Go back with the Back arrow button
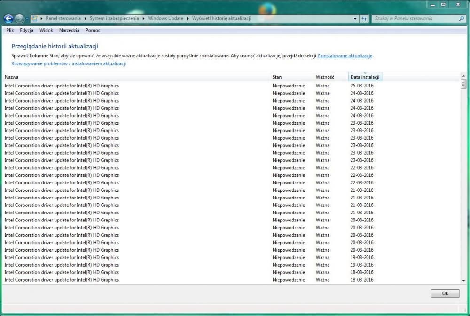 (x=8, y=19)
